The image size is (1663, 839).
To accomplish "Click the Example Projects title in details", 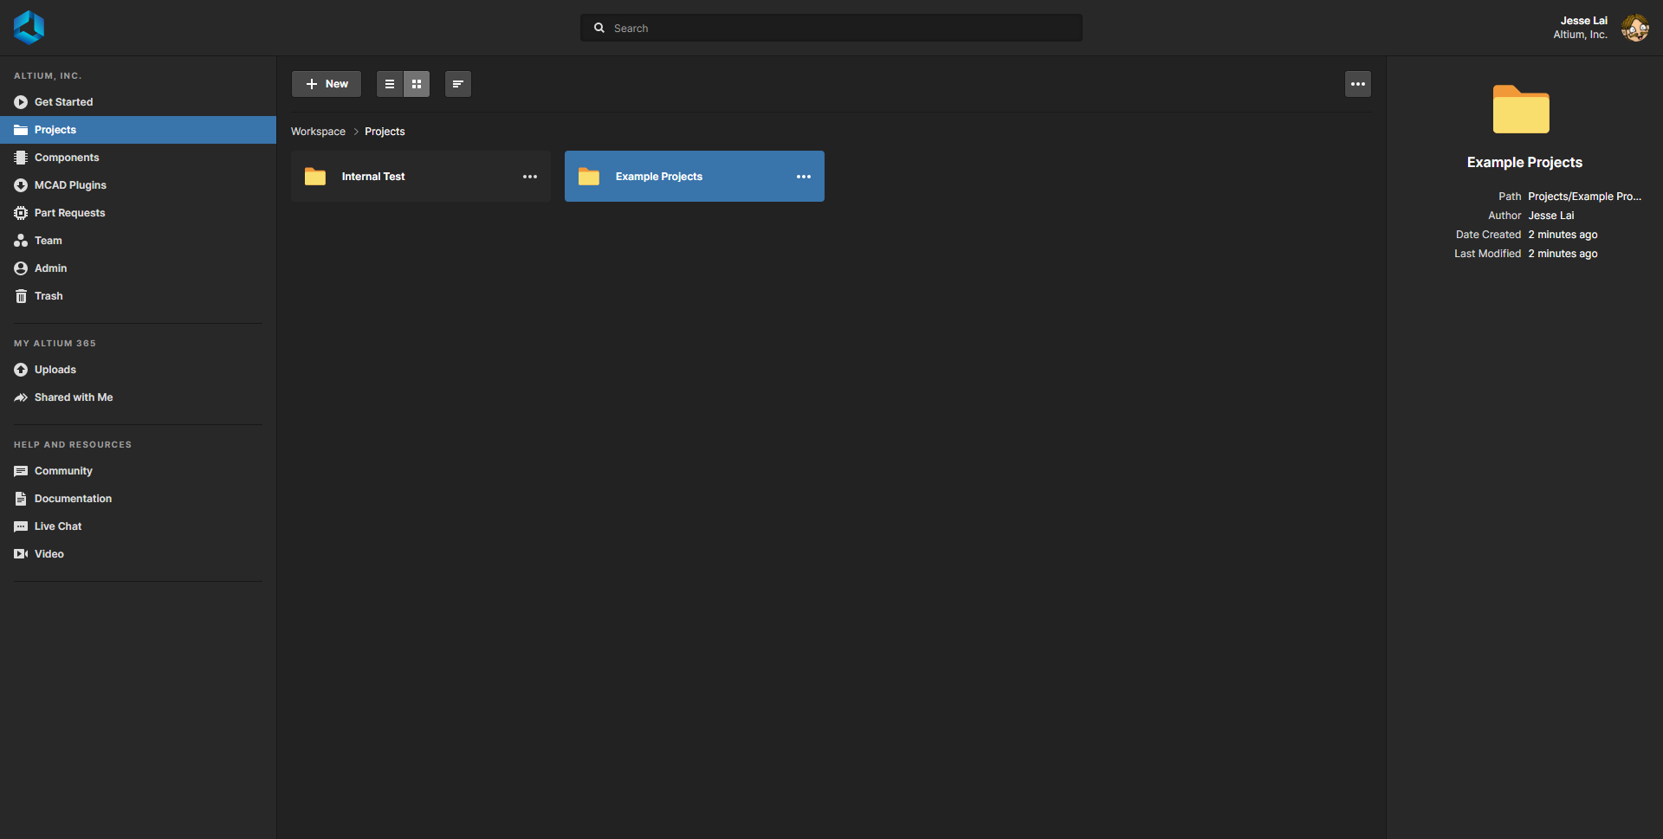I will tap(1524, 163).
